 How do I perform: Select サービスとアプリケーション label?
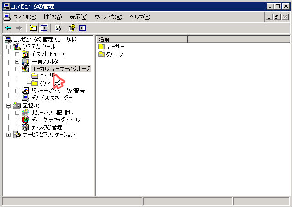coord(49,135)
